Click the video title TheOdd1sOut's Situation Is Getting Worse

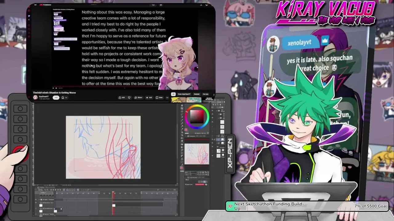tap(54, 93)
